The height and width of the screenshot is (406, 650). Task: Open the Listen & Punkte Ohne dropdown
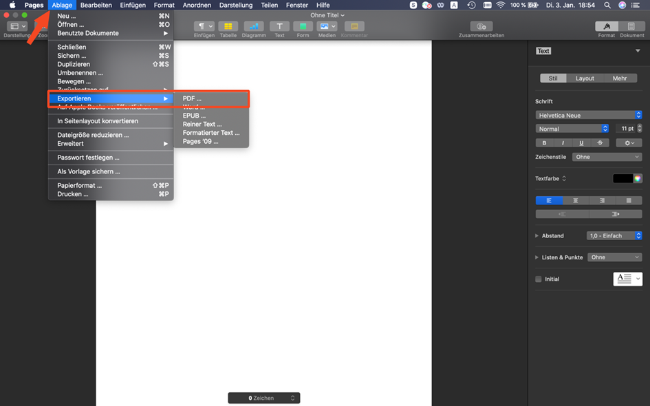[x=615, y=257]
